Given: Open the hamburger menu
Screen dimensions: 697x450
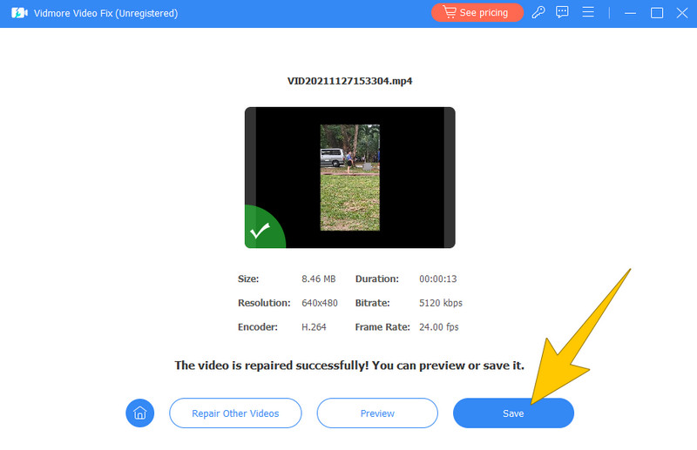Looking at the screenshot, I should coord(588,12).
